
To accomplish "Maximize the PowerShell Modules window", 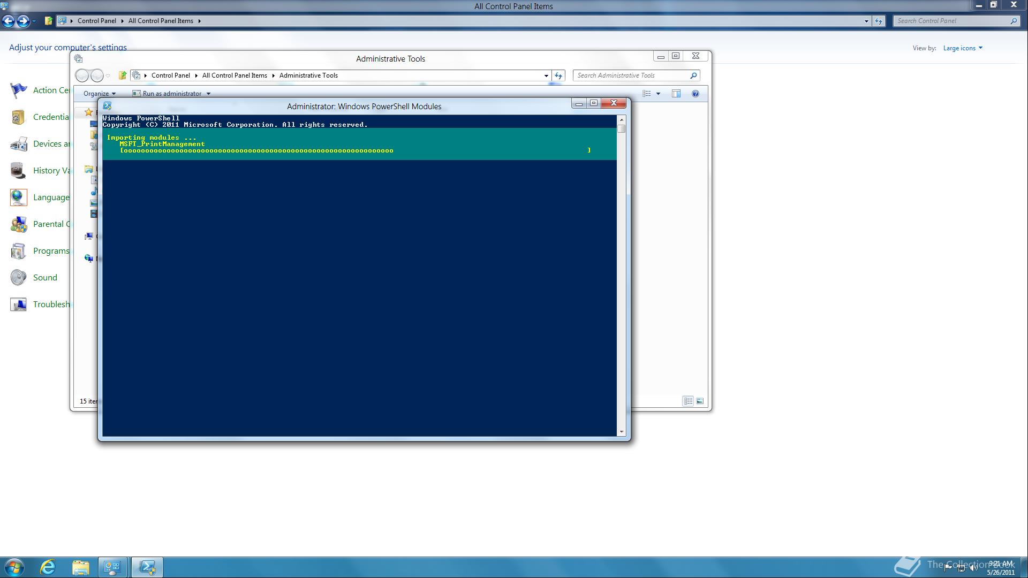I will click(x=594, y=103).
